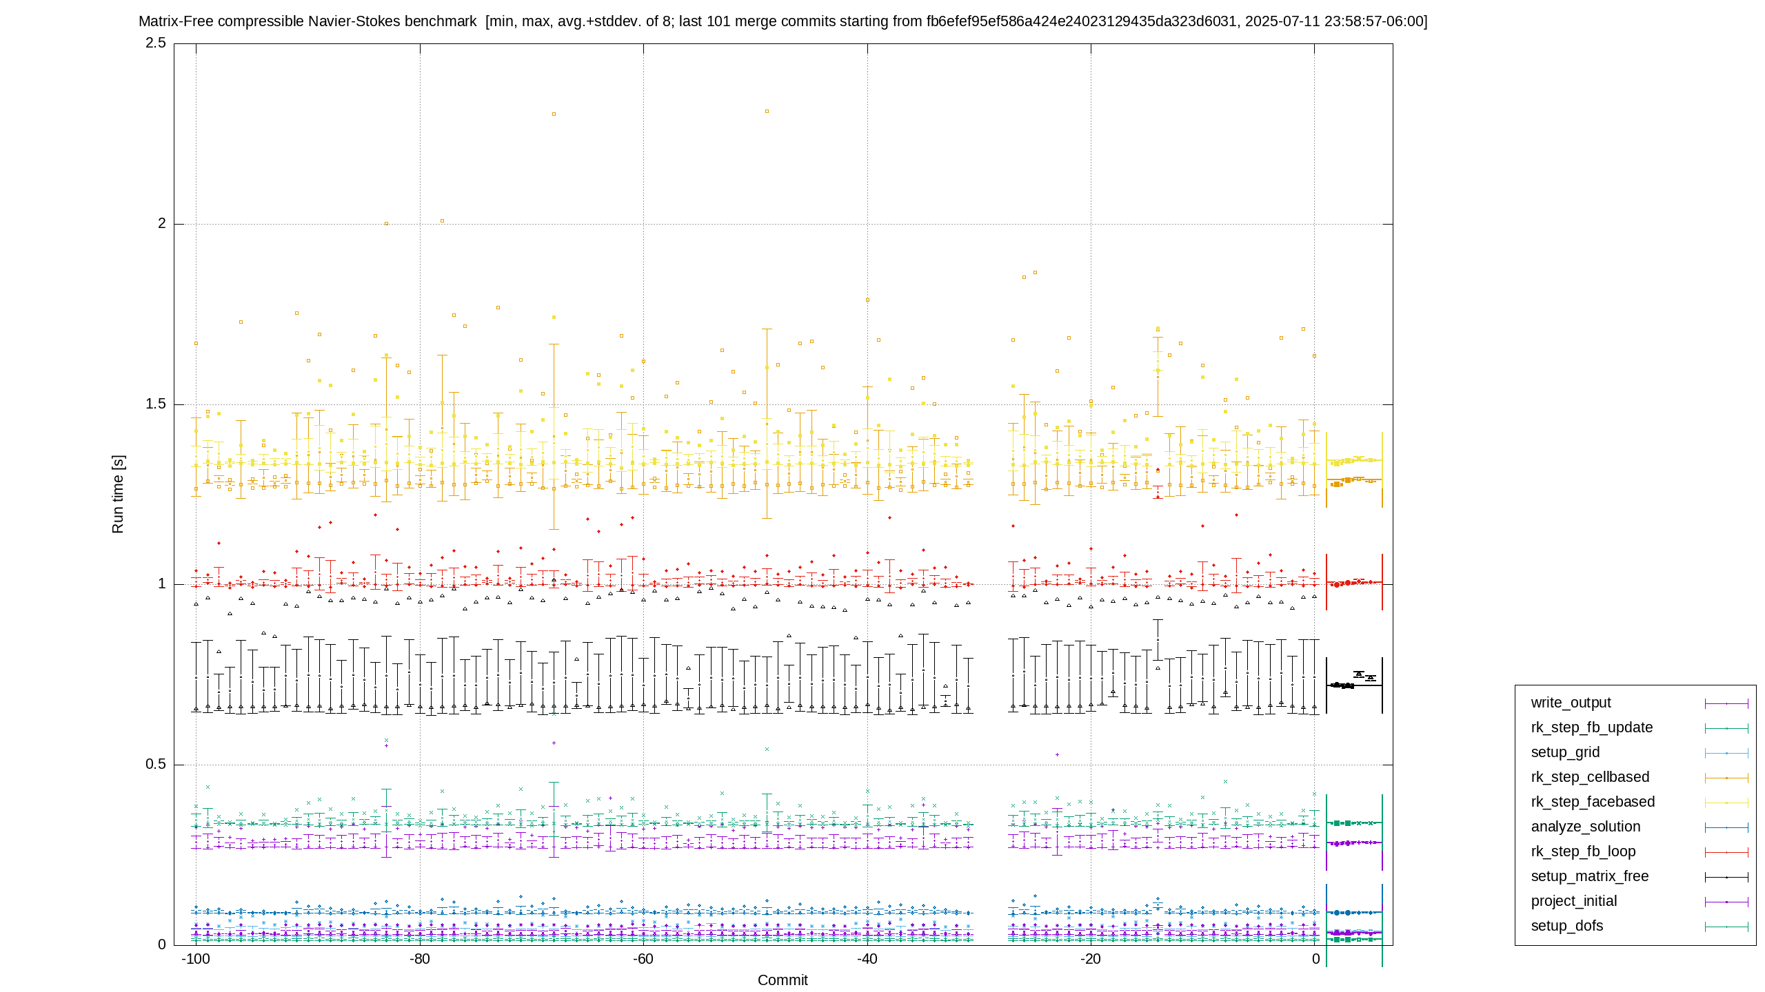The width and height of the screenshot is (1765, 992).
Task: Click the write_output legend line sample
Action: [x=1726, y=703]
